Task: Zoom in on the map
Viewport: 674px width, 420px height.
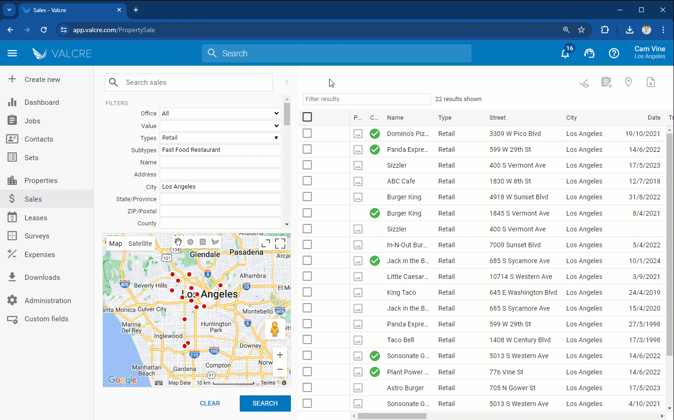Action: (x=280, y=355)
